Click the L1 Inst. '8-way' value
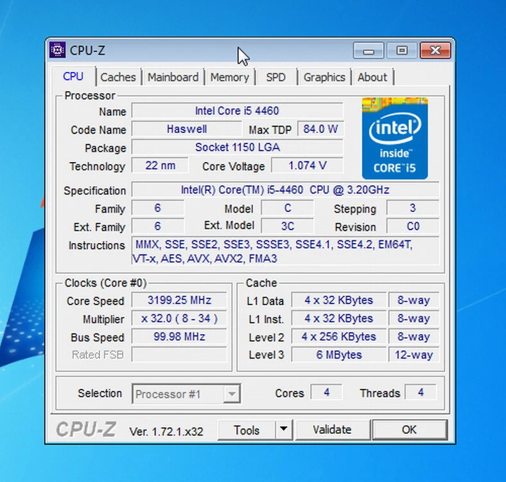Screen dimensions: 506x482 tap(414, 319)
